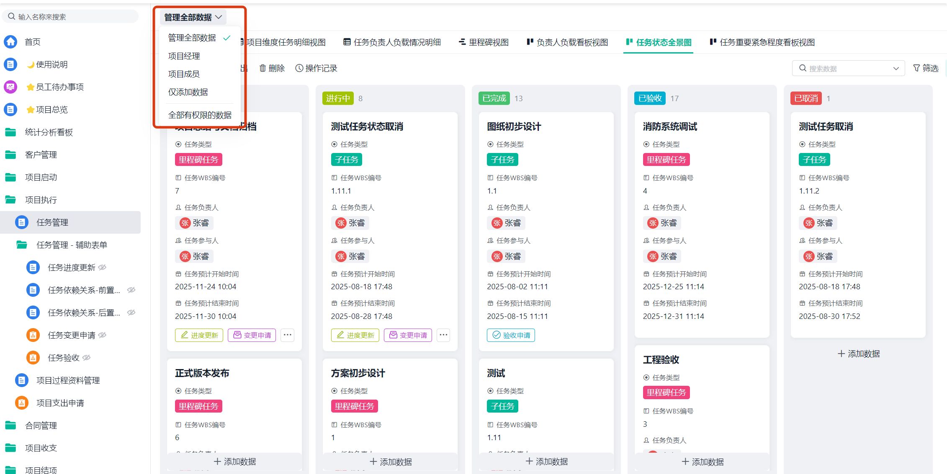The image size is (947, 474).
Task: Click the more options ellipsis on 测试任务状态取消 card
Action: click(x=443, y=335)
